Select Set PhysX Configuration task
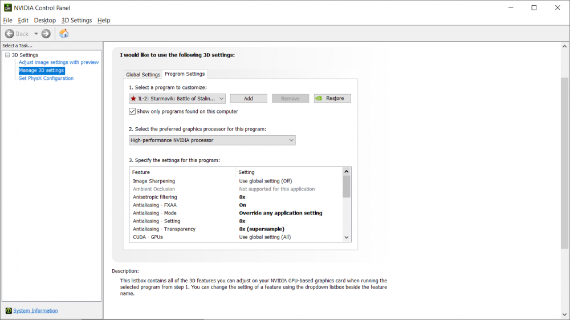This screenshot has width=570, height=320. pyautogui.click(x=46, y=78)
